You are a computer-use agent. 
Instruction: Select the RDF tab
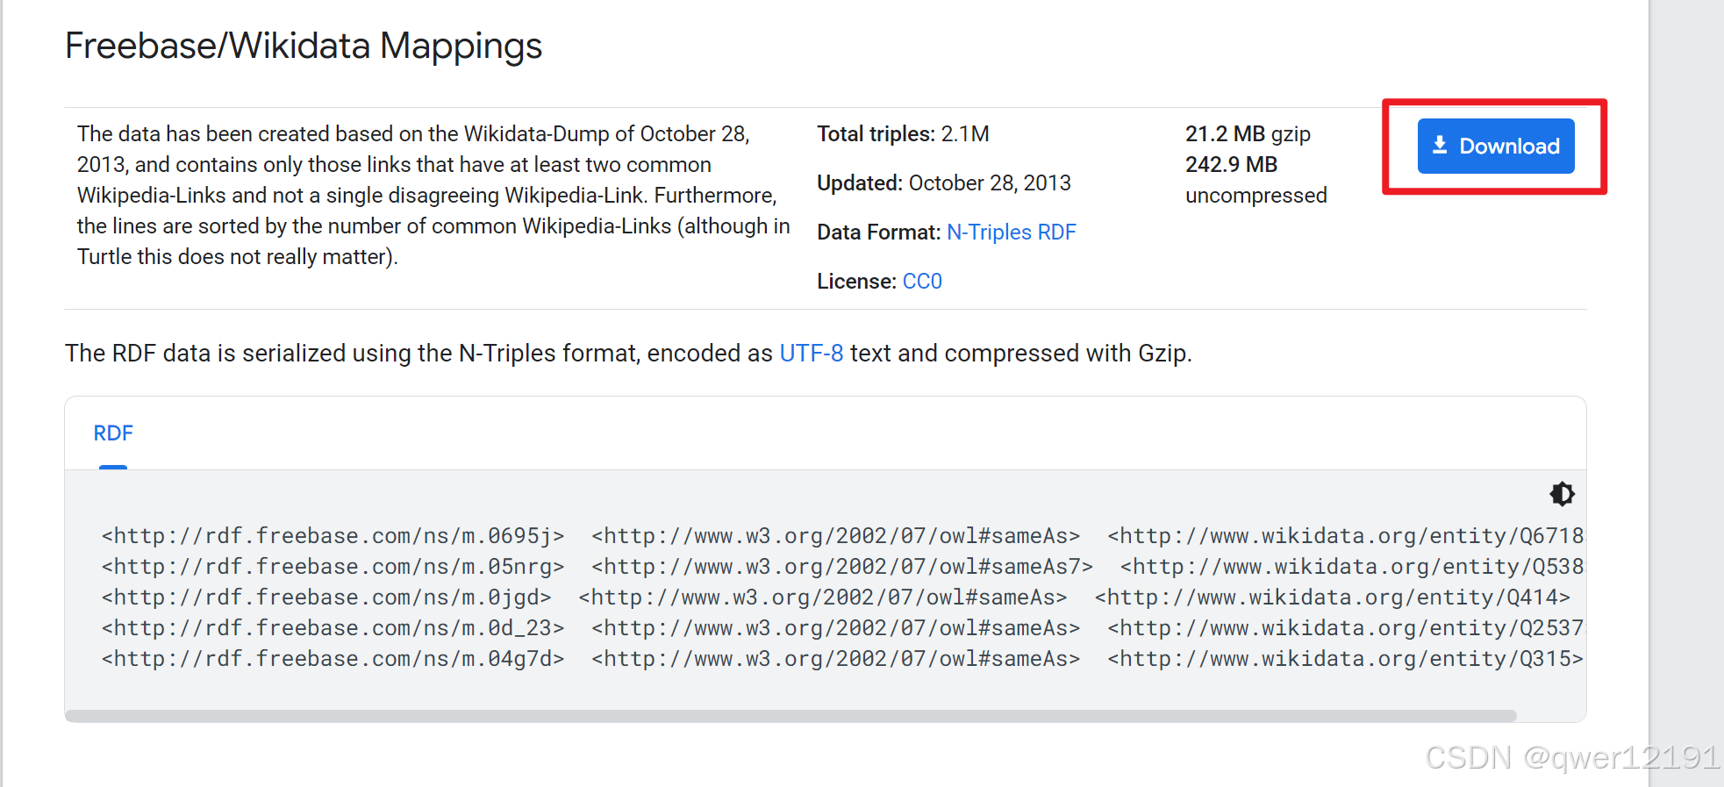pos(113,433)
